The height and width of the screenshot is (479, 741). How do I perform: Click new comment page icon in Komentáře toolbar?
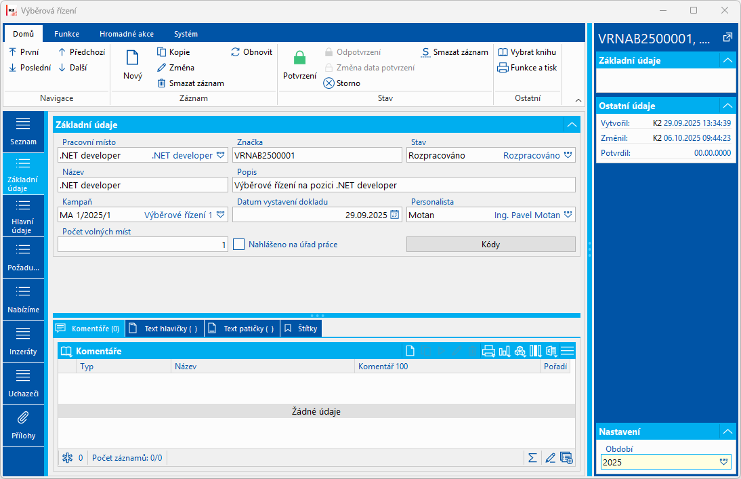[410, 352]
